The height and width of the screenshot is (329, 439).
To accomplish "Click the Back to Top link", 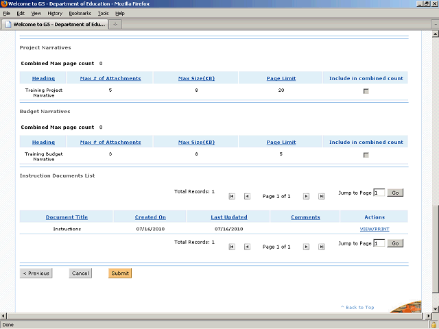I will tap(357, 307).
